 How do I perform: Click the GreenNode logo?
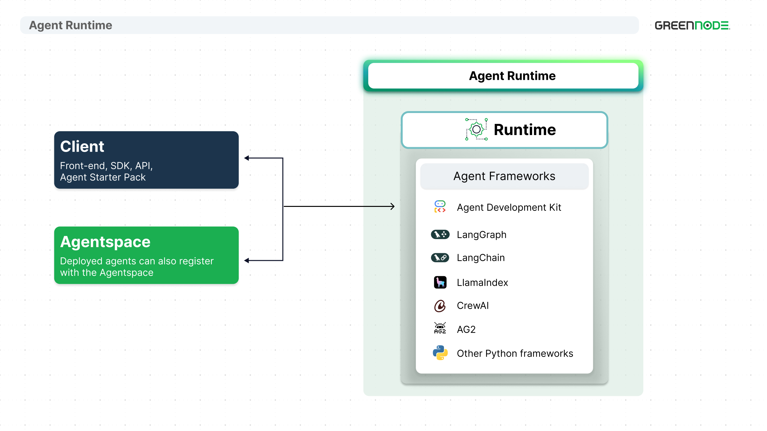[x=693, y=25]
